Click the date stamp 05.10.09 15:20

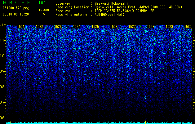click(16, 14)
